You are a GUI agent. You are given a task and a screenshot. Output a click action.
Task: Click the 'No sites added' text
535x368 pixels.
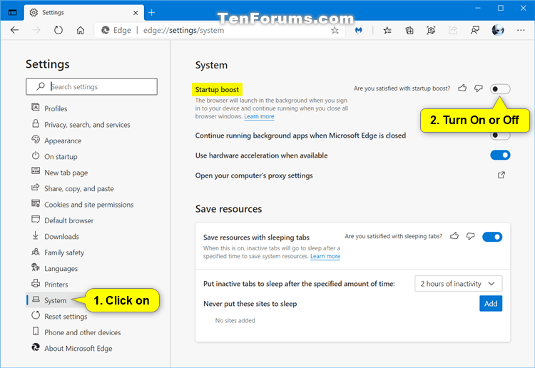click(x=235, y=320)
